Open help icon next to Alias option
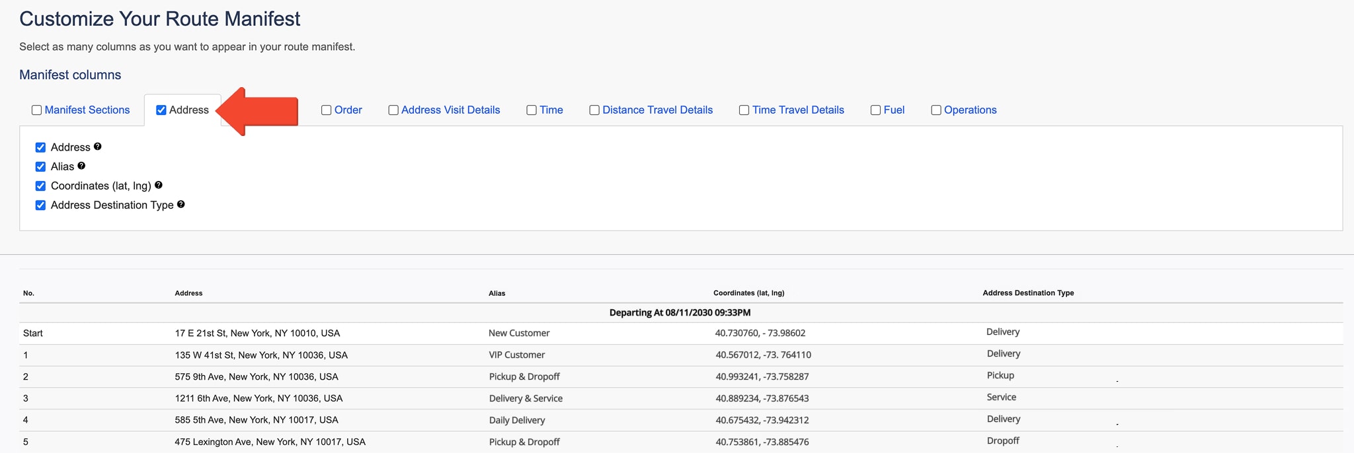The image size is (1354, 453). (x=81, y=166)
